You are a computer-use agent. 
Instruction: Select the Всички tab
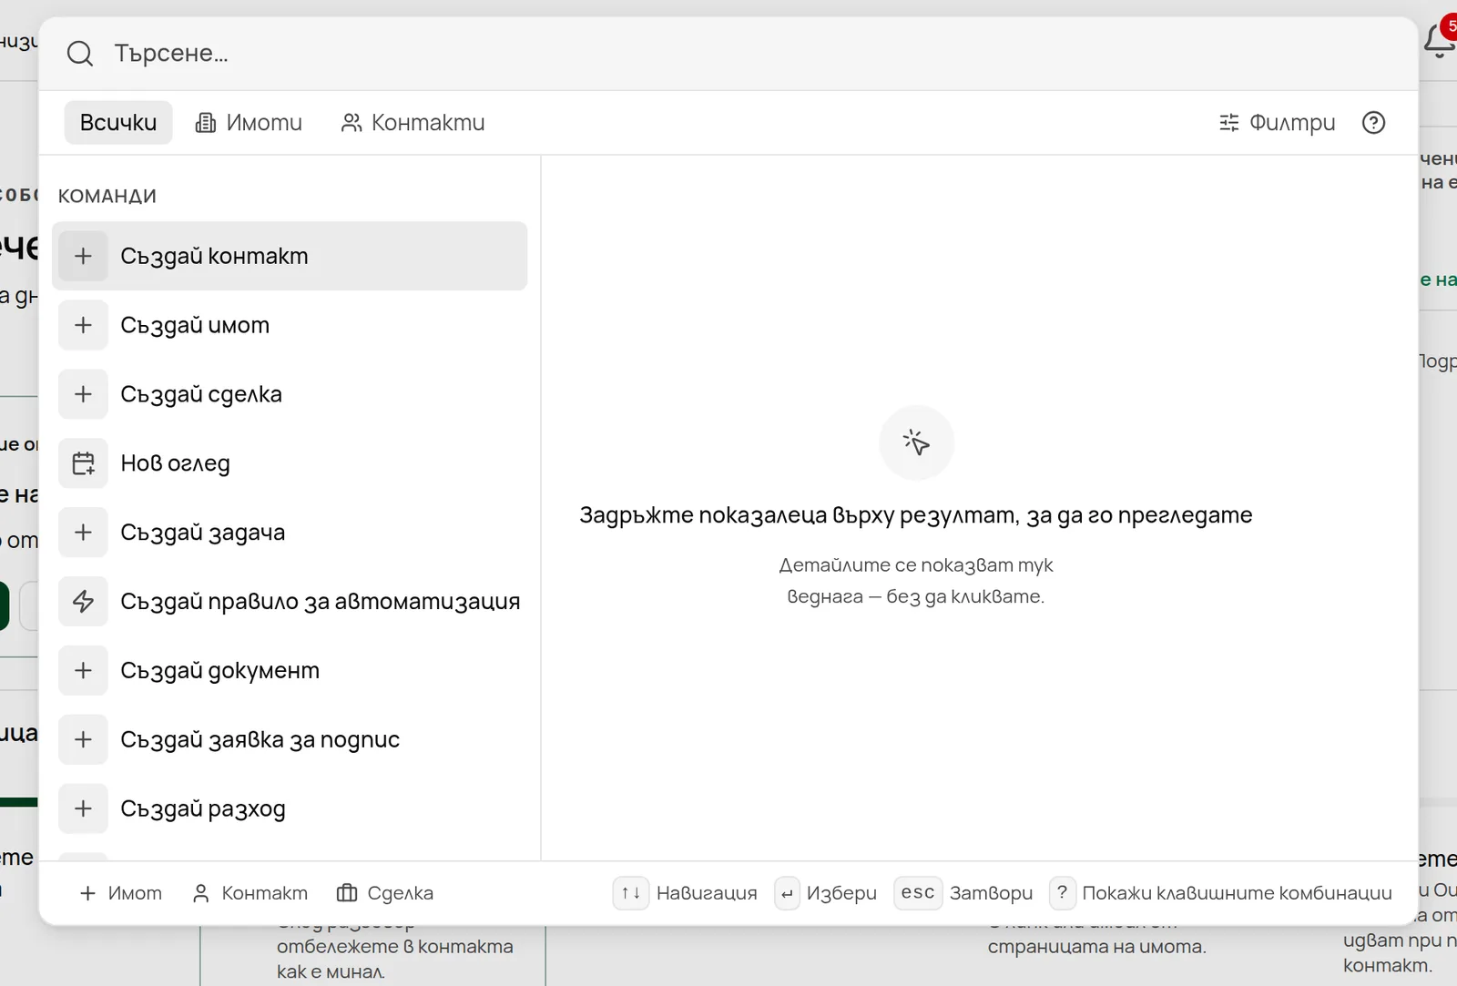click(118, 123)
